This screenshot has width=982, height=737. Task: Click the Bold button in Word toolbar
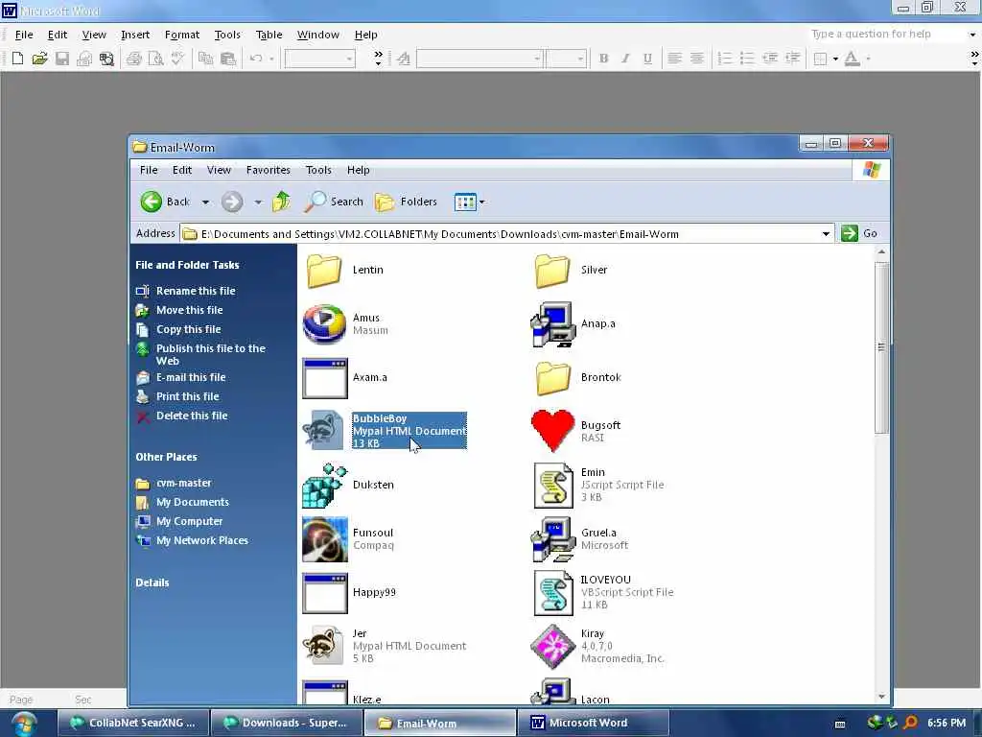[604, 59]
